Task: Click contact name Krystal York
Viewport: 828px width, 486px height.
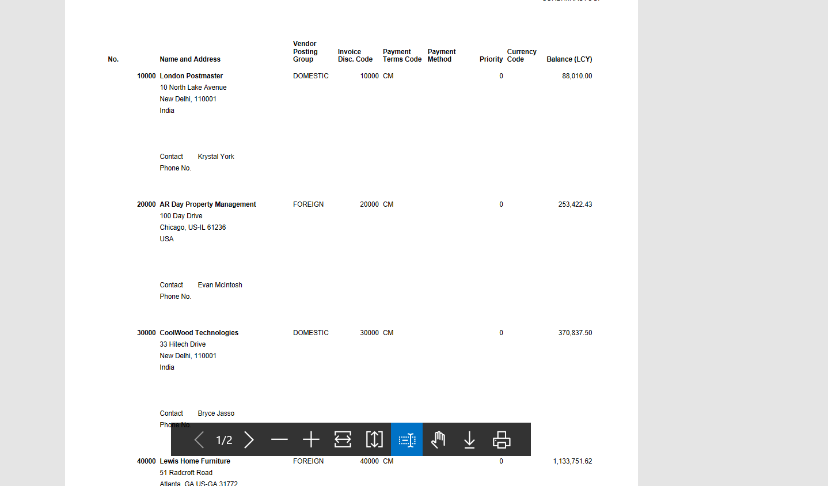Action: pos(215,156)
